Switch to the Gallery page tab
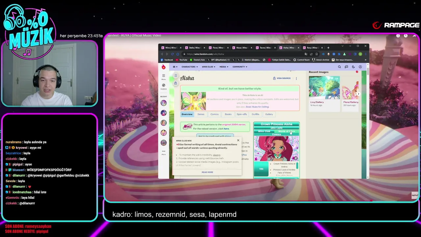The width and height of the screenshot is (421, 237). click(x=269, y=114)
